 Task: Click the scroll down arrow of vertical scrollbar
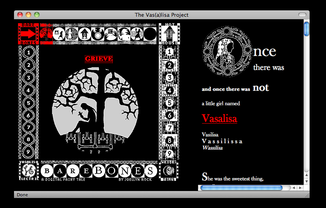coord(306,181)
